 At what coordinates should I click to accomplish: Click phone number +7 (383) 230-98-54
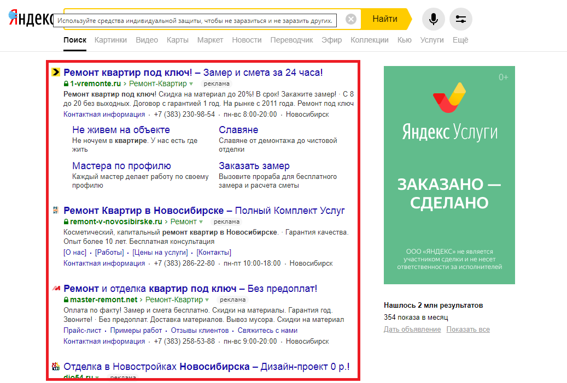184,115
